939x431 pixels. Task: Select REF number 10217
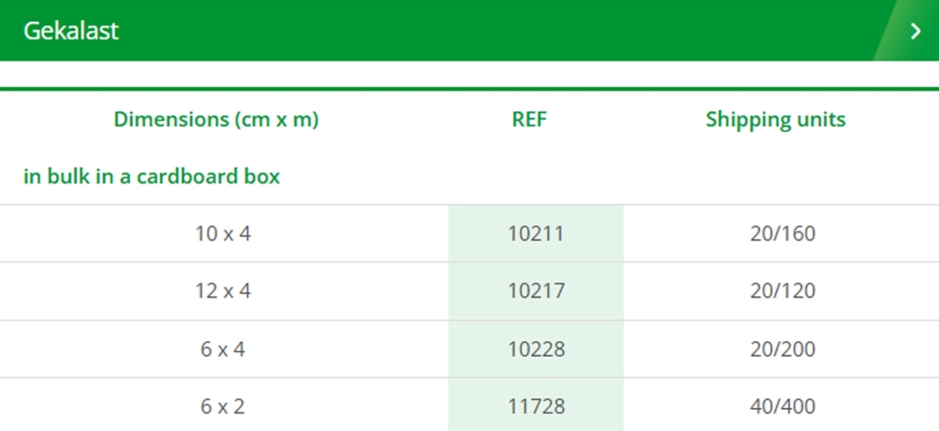[536, 291]
